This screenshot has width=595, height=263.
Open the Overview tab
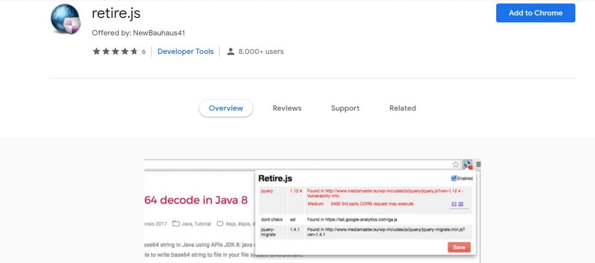pos(226,108)
